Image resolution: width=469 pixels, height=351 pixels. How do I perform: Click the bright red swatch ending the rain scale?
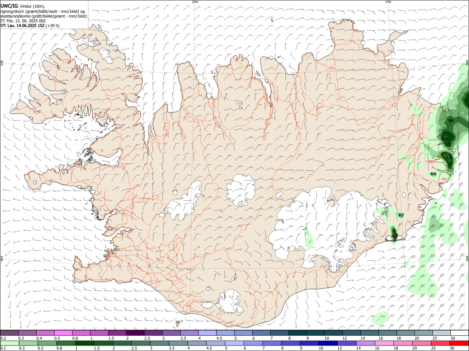tap(459, 343)
